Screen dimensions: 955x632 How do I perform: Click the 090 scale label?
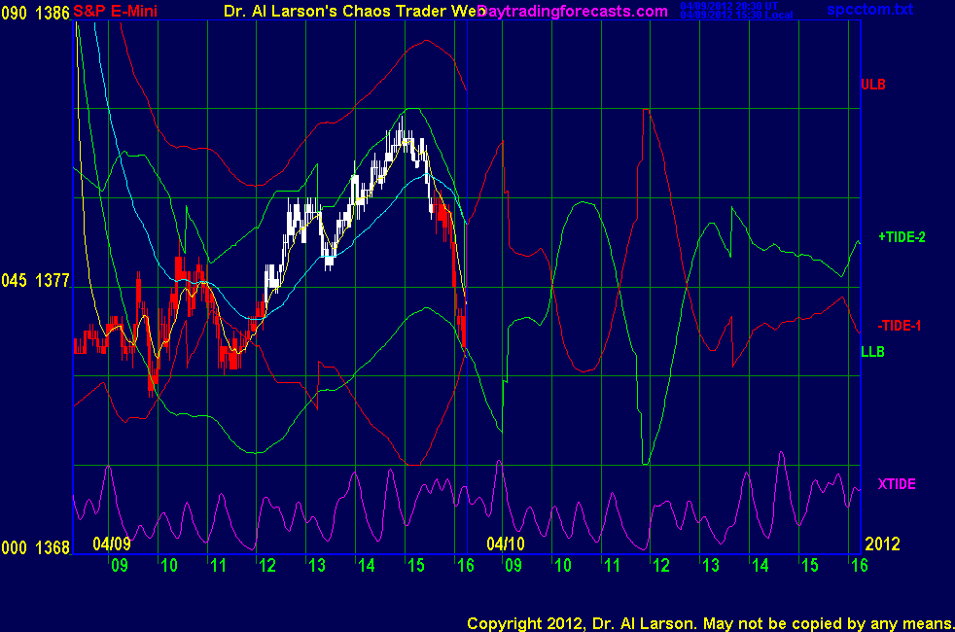pyautogui.click(x=15, y=11)
